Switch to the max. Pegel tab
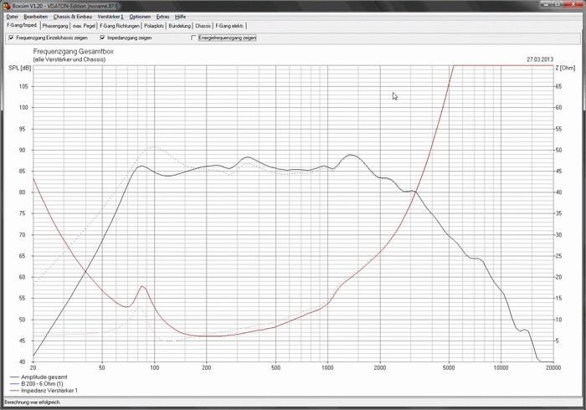This screenshot has height=410, width=586. click(84, 26)
